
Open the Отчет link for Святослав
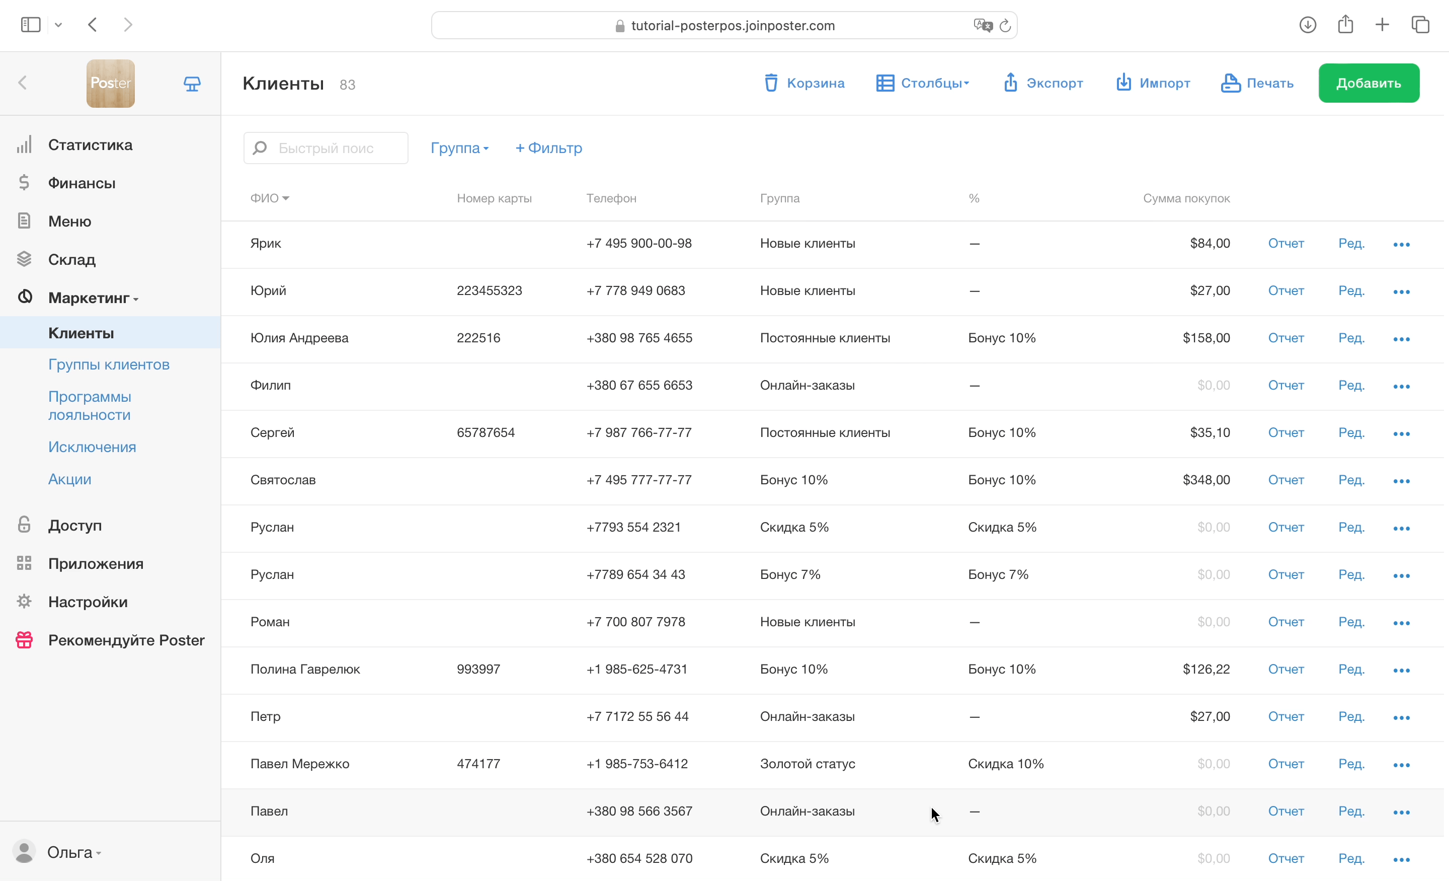(1285, 480)
